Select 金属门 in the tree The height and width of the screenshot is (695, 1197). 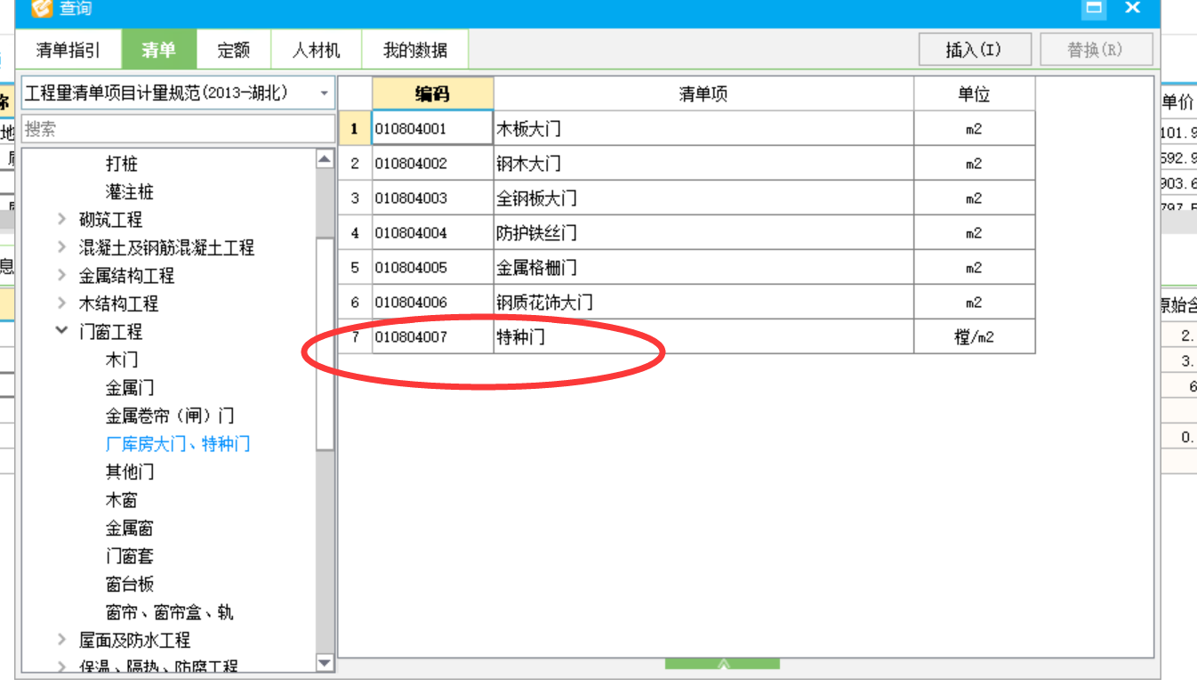coord(130,388)
